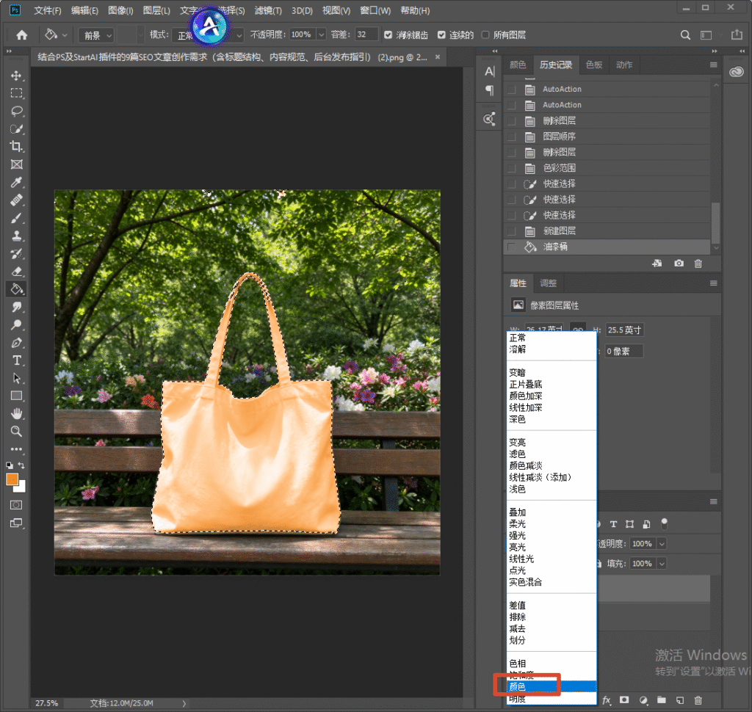Enable the All Layers checkbox (所有图层)
Image resolution: width=752 pixels, height=712 pixels.
[485, 35]
